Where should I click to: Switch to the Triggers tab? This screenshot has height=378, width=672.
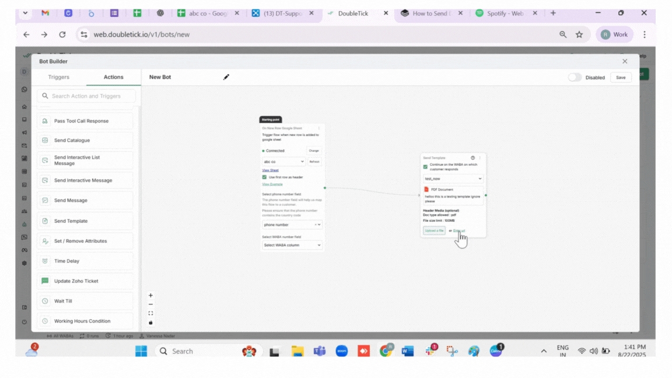(58, 77)
